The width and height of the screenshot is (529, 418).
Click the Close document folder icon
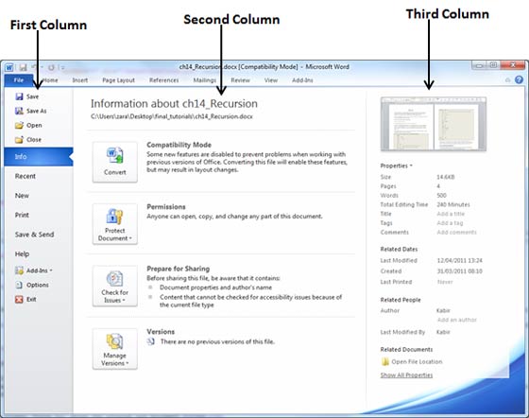coord(19,139)
